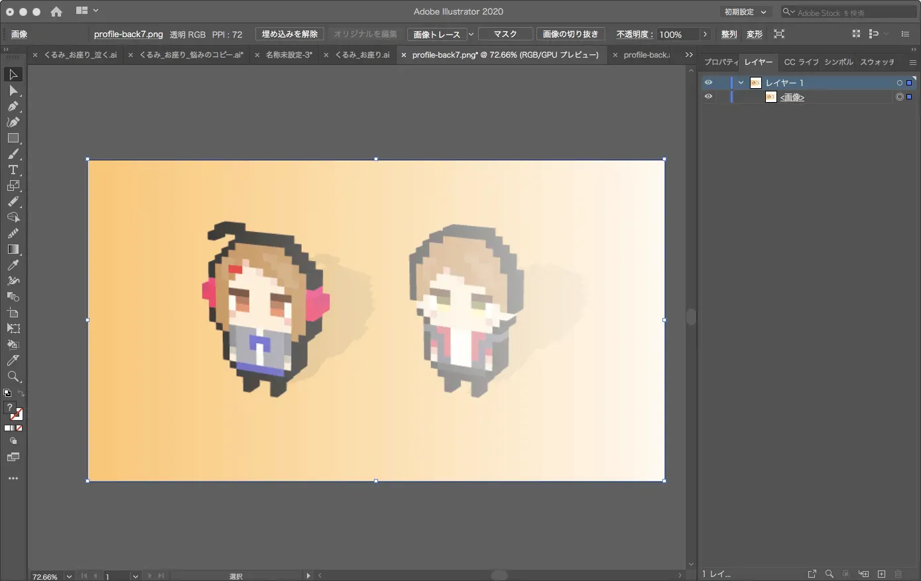The image size is (921, 581).
Task: Click the locate object magnifier in Layers panel
Action: click(x=829, y=574)
